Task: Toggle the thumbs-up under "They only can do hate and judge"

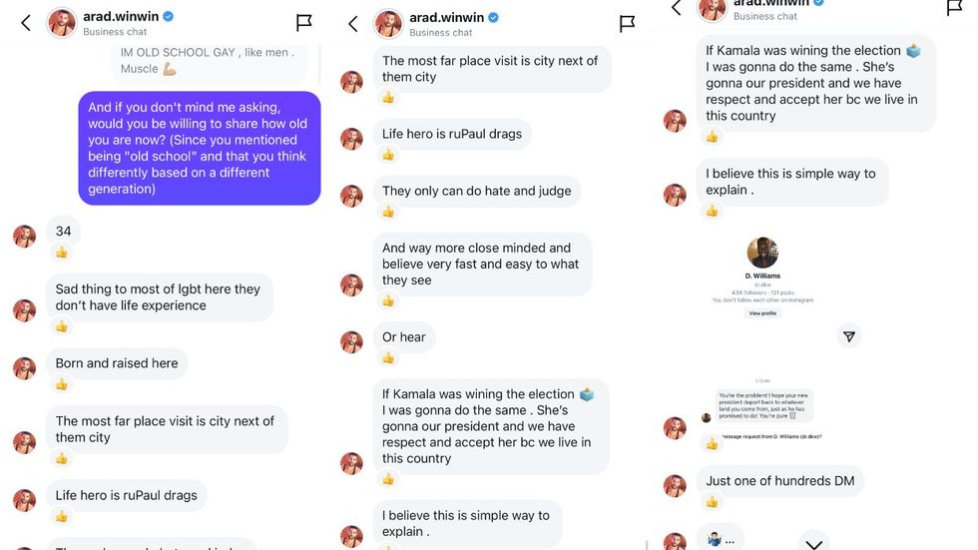Action: pos(388,212)
